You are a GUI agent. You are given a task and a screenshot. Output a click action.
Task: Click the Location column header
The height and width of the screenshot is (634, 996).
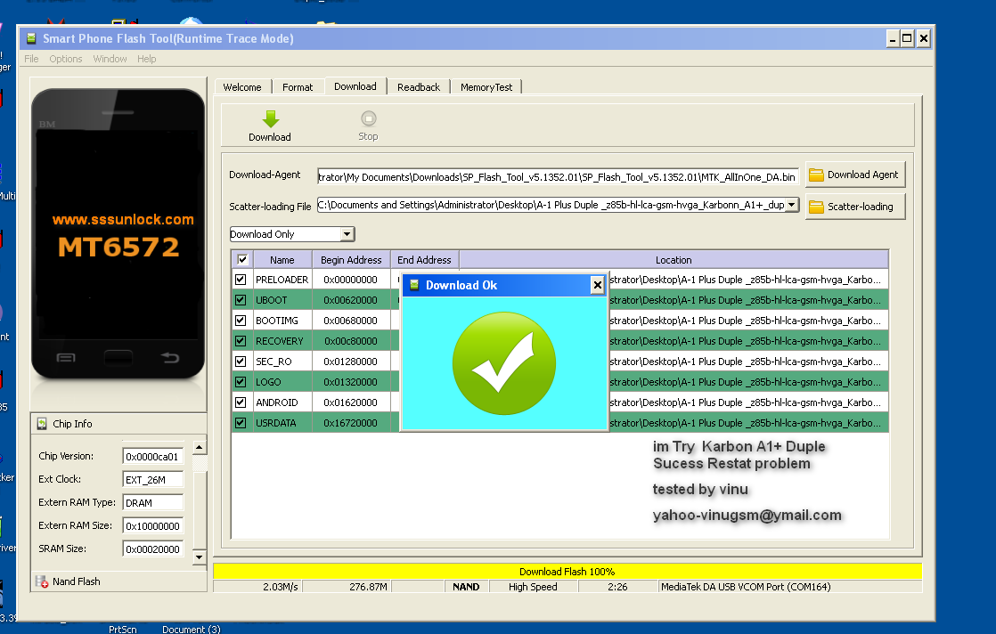[x=674, y=259]
